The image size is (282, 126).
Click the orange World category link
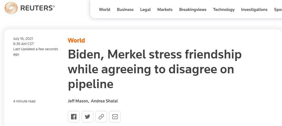pos(76,40)
